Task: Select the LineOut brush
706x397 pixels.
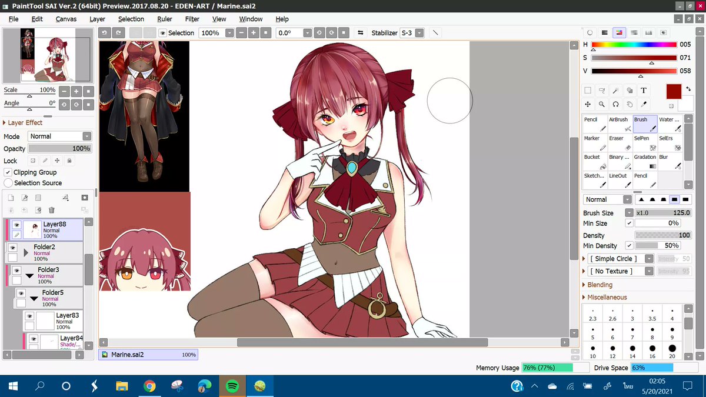Action: (620, 180)
